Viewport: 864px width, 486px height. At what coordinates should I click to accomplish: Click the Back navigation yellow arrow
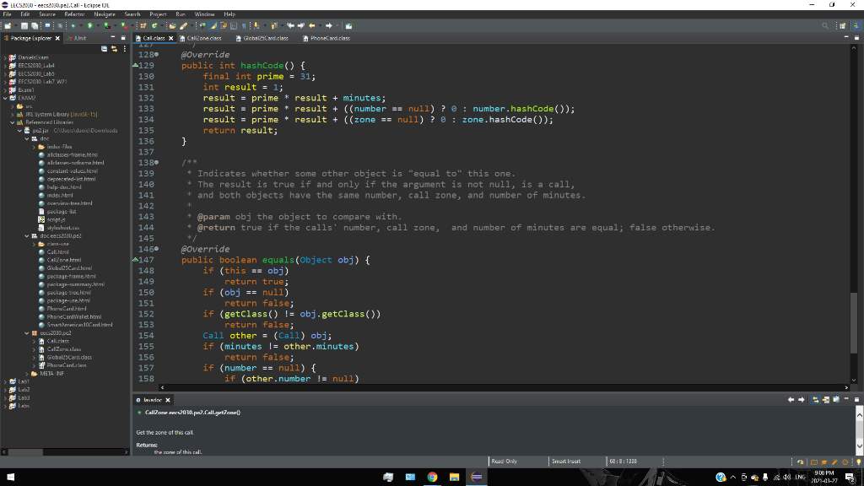(x=312, y=25)
